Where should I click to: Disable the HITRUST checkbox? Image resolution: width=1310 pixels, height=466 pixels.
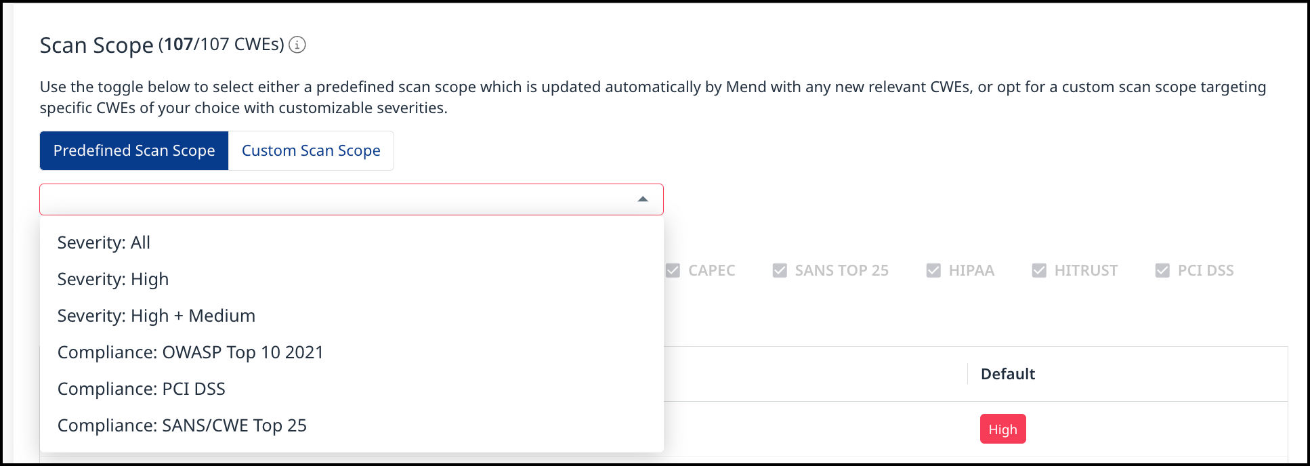coord(1039,270)
